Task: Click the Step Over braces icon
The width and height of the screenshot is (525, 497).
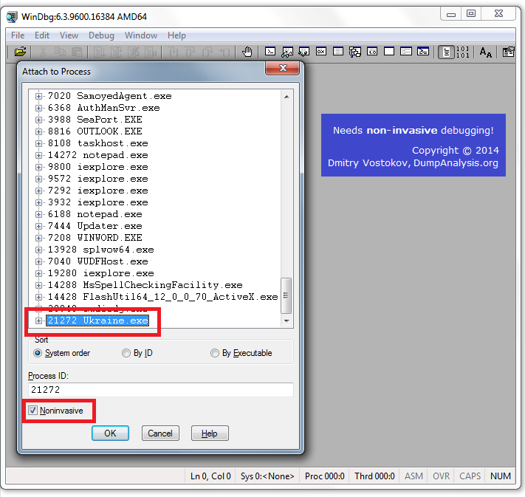Action: pyautogui.click(x=191, y=52)
